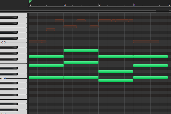Image resolution: width=171 pixels, height=114 pixels.
Task: Select the green E4 note in bar 4
Action: coord(150,65)
